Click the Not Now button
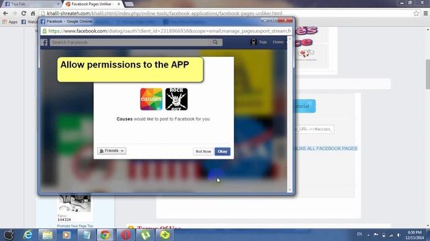Image resolution: width=430 pixels, height=241 pixels. [x=203, y=151]
